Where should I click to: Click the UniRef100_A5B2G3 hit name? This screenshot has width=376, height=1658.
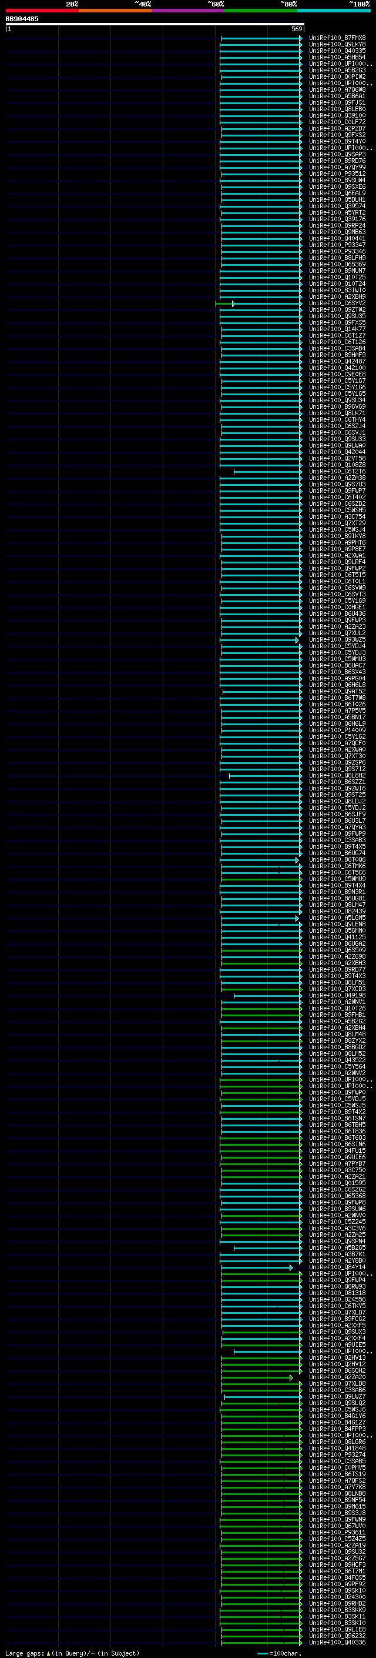pyautogui.click(x=337, y=70)
